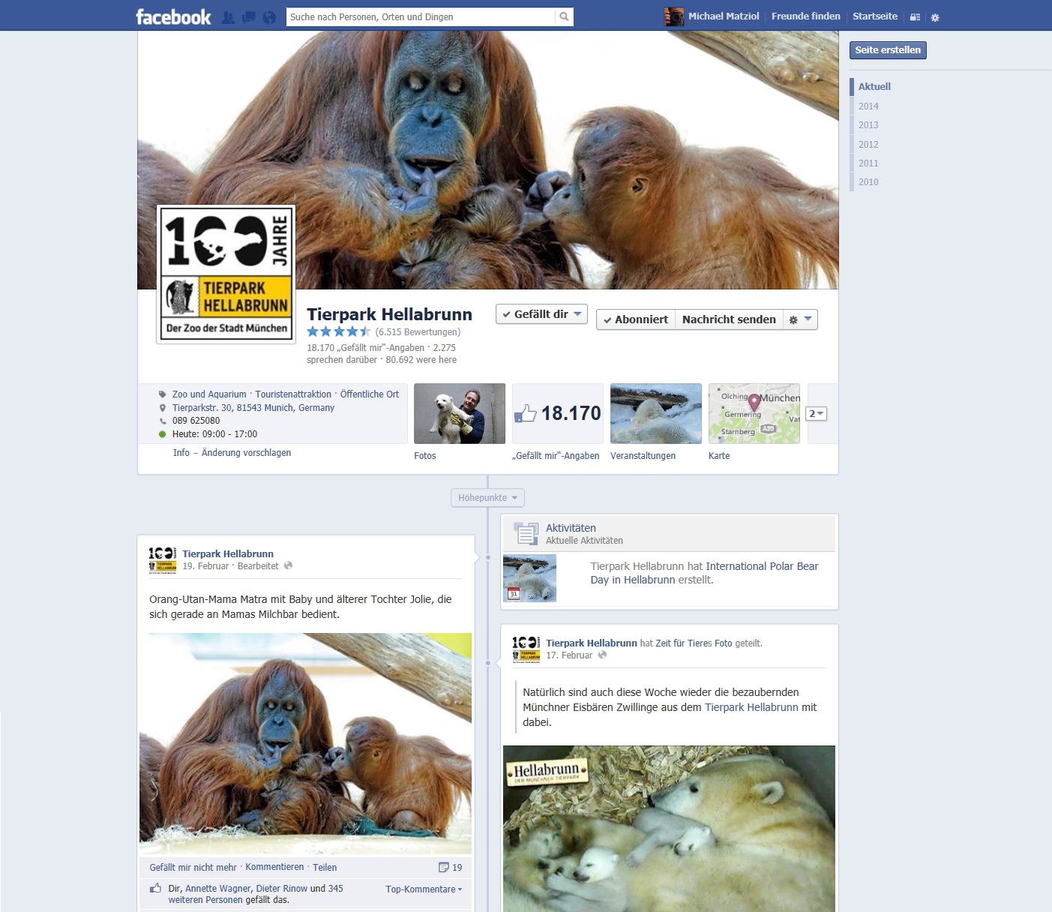The image size is (1052, 912).
Task: Open the notifications globe icon
Action: 269,17
